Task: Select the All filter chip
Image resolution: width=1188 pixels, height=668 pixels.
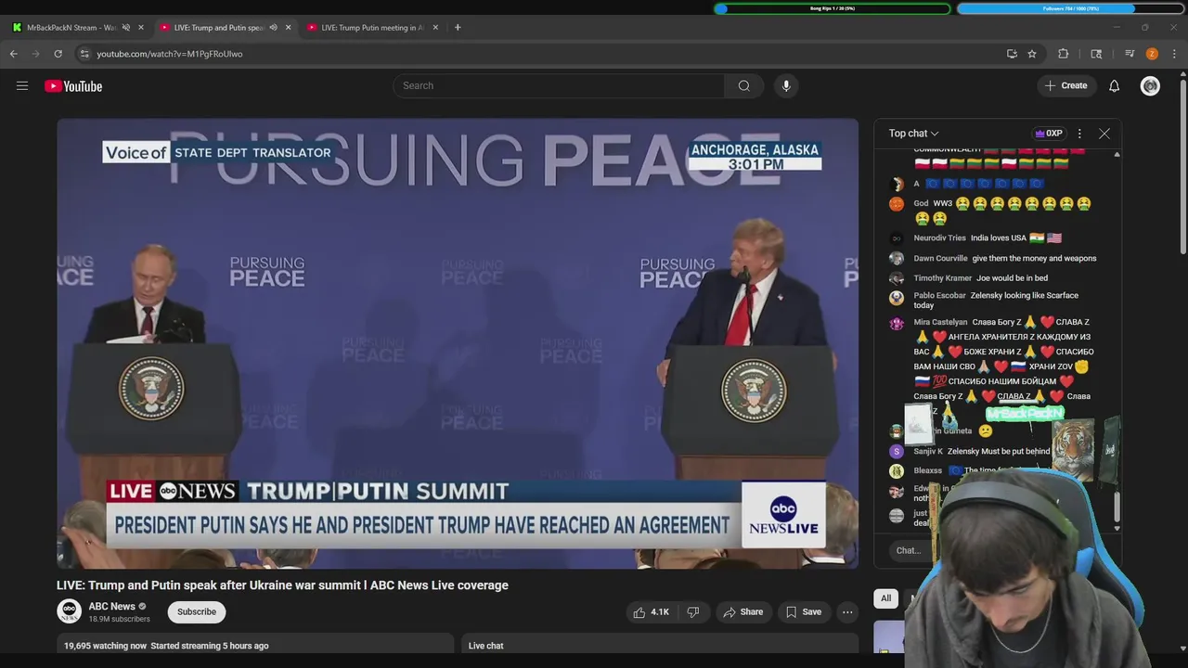Action: pyautogui.click(x=885, y=598)
